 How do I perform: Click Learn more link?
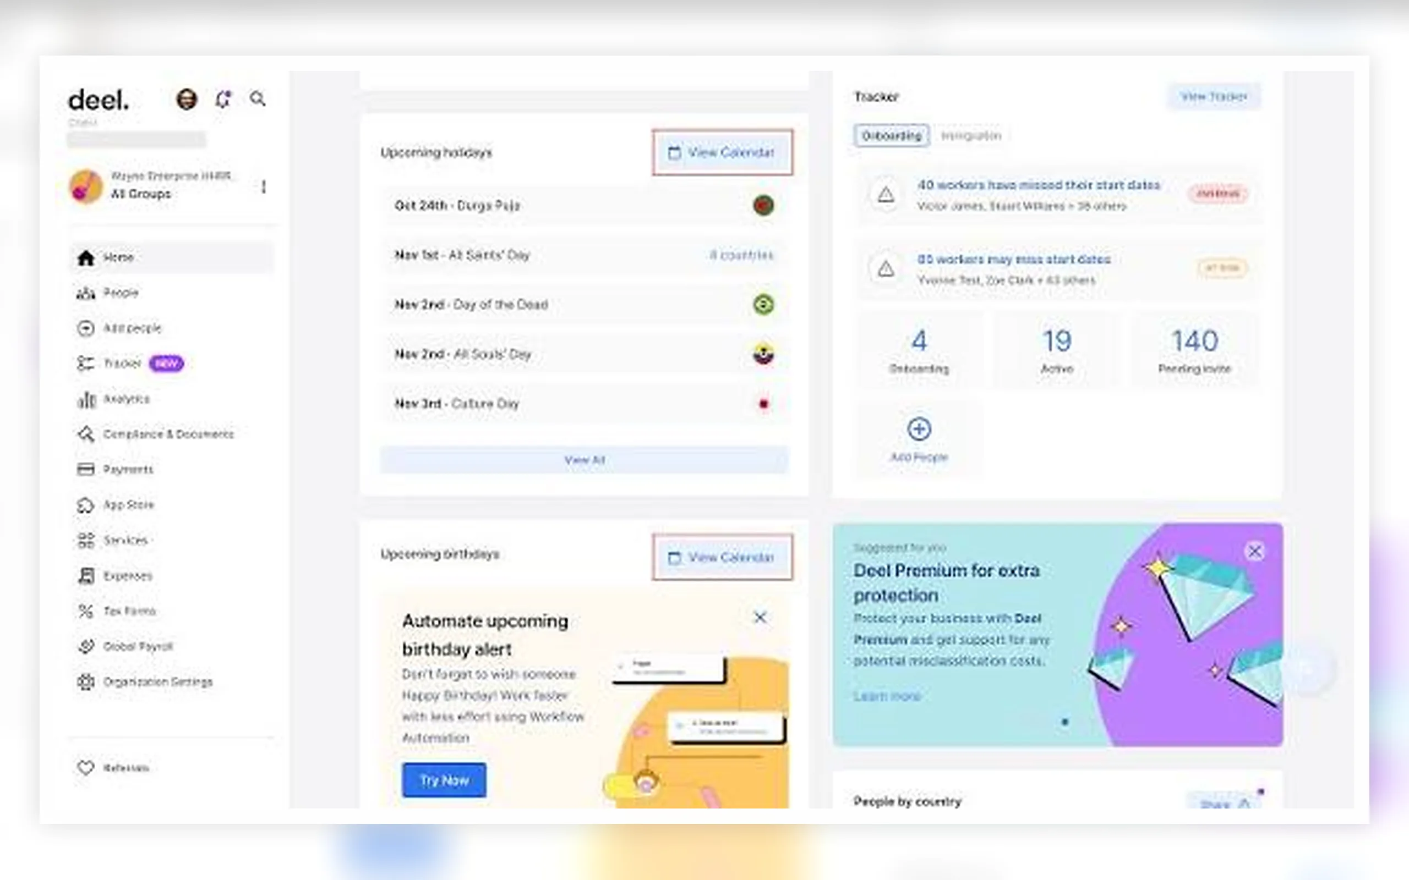[x=887, y=697]
